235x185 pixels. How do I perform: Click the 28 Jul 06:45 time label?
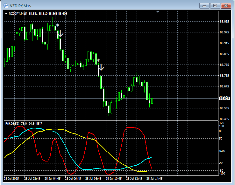coord(73,178)
